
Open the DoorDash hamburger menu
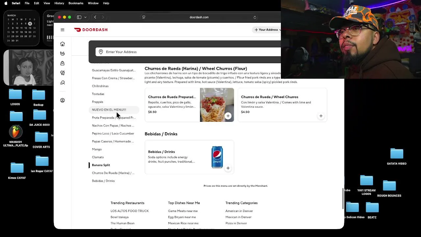62,30
